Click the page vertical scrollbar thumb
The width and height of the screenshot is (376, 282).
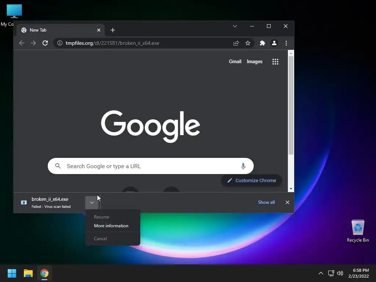coord(291,105)
